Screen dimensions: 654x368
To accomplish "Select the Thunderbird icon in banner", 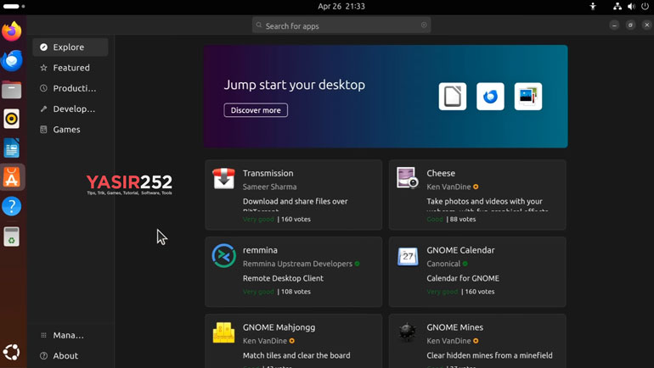I will pyautogui.click(x=490, y=96).
